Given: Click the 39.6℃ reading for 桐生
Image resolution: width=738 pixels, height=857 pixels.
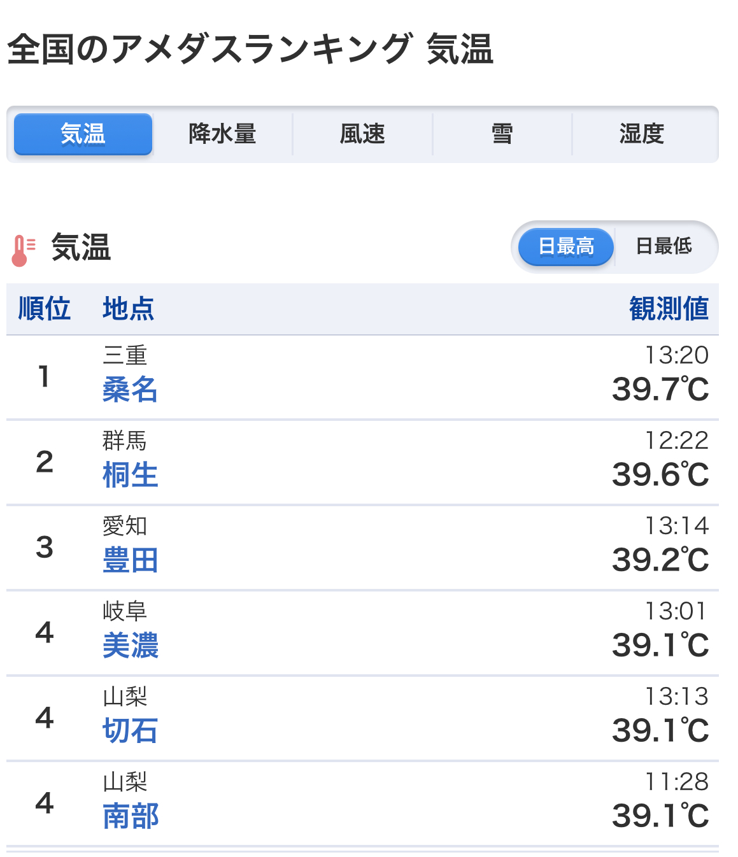Looking at the screenshot, I should (660, 475).
